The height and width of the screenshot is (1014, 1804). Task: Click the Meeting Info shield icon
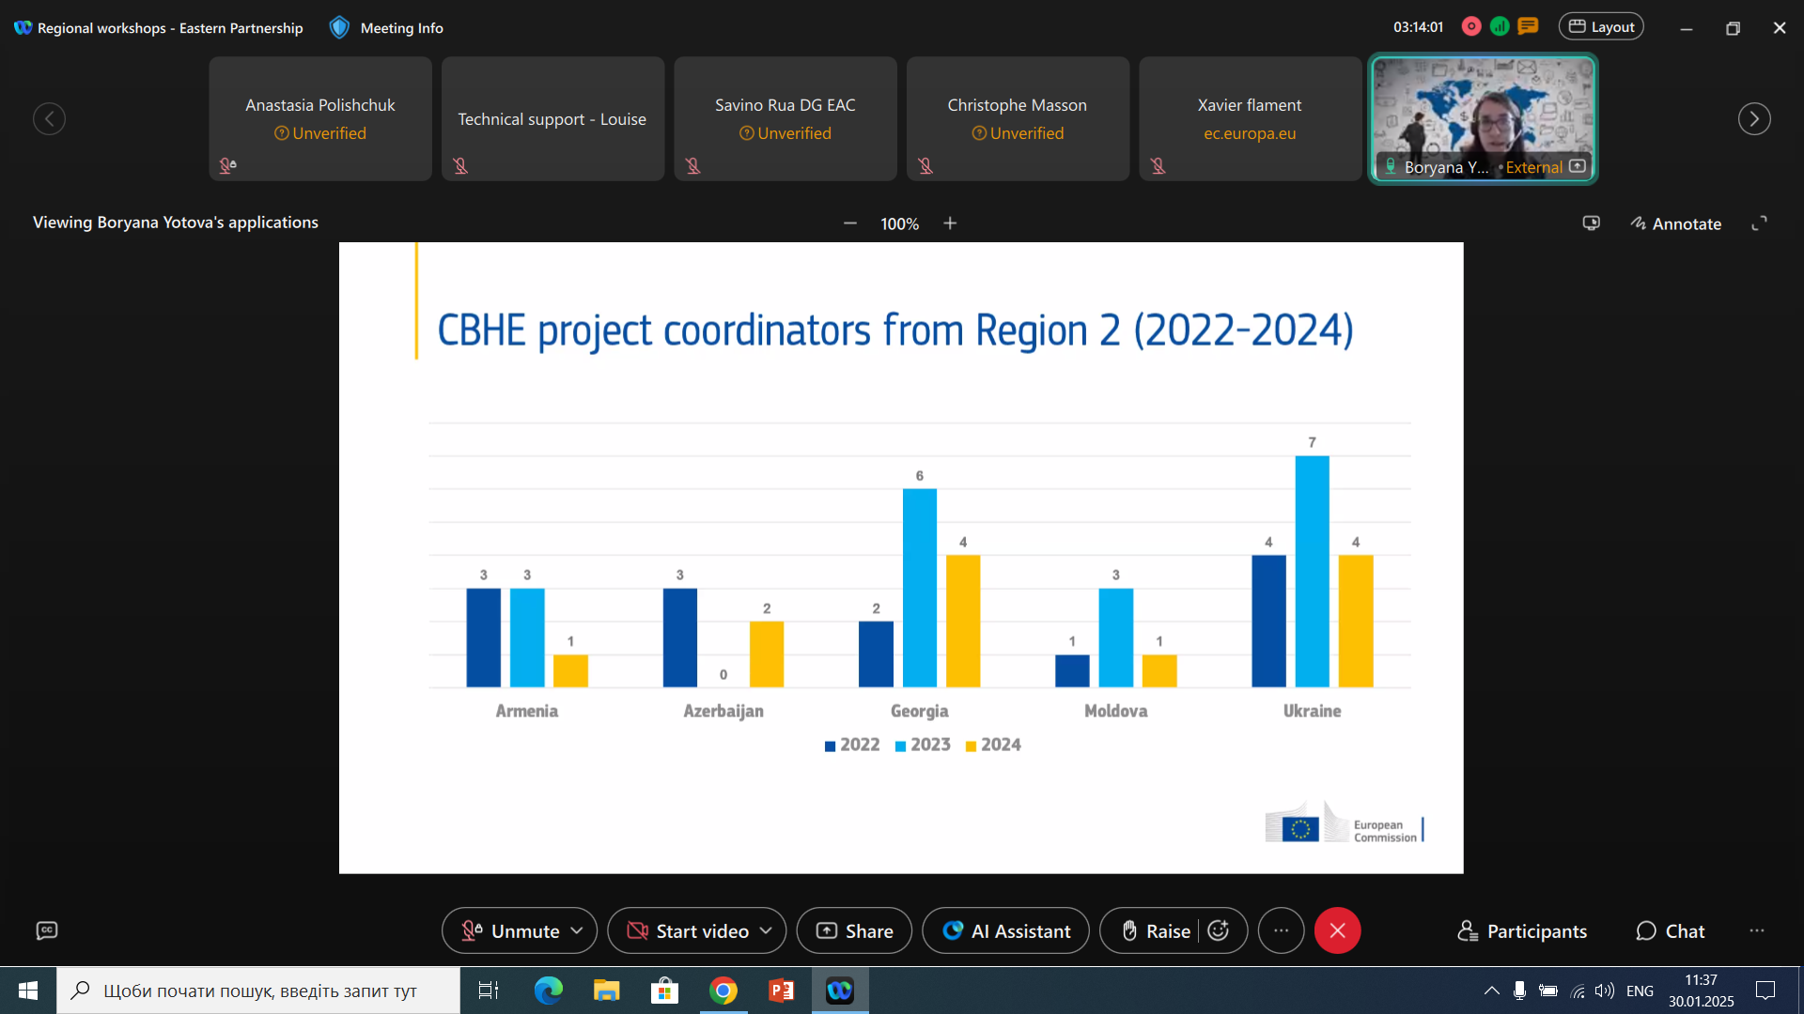pos(339,27)
